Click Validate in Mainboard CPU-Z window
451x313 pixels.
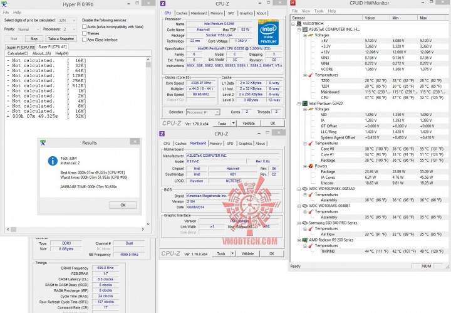247,253
